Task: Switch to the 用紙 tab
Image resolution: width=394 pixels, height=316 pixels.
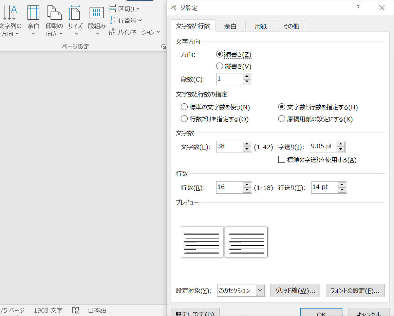Action: pos(260,26)
